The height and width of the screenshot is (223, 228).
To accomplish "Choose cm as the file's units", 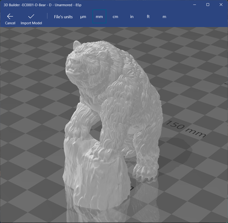I will [x=115, y=17].
